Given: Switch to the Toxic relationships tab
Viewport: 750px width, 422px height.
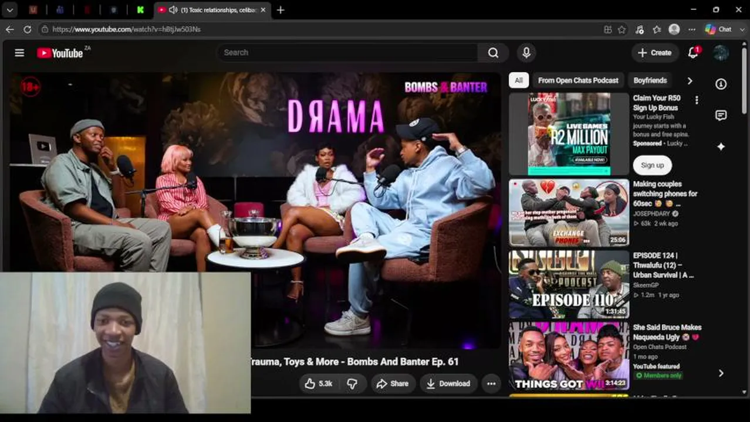Looking at the screenshot, I should coord(213,10).
